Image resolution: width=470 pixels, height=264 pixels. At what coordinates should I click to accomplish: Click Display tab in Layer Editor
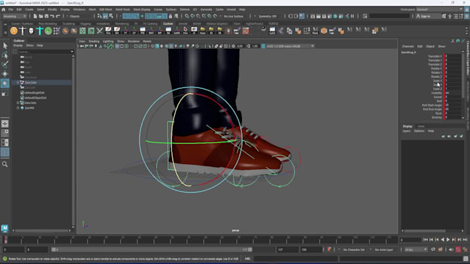pyautogui.click(x=407, y=126)
